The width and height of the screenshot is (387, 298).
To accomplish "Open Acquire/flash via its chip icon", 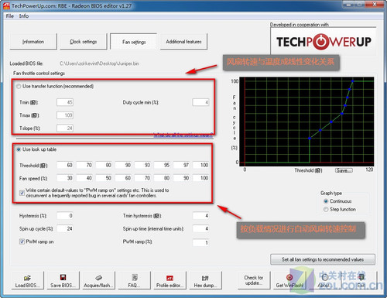I will pyautogui.click(x=98, y=280).
